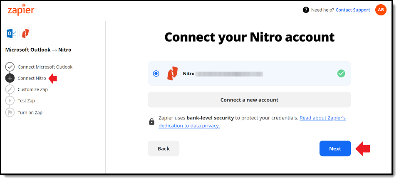Viewport: 399px width, 181px height.
Task: Click the flag Turn on Zap icon
Action: click(10, 112)
